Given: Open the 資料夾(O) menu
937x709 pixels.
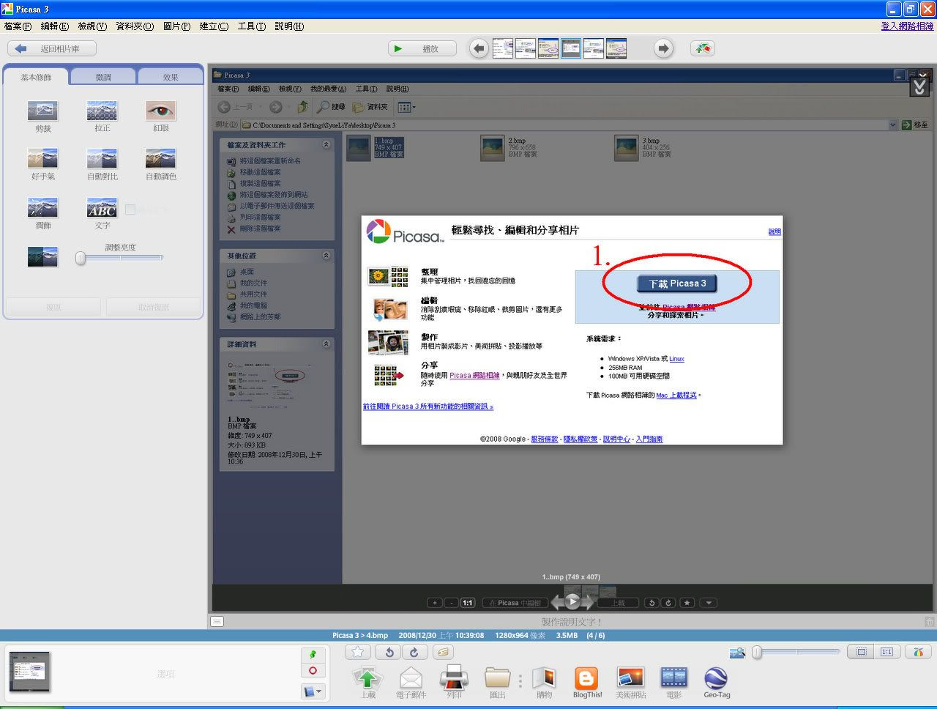Looking at the screenshot, I should (135, 26).
